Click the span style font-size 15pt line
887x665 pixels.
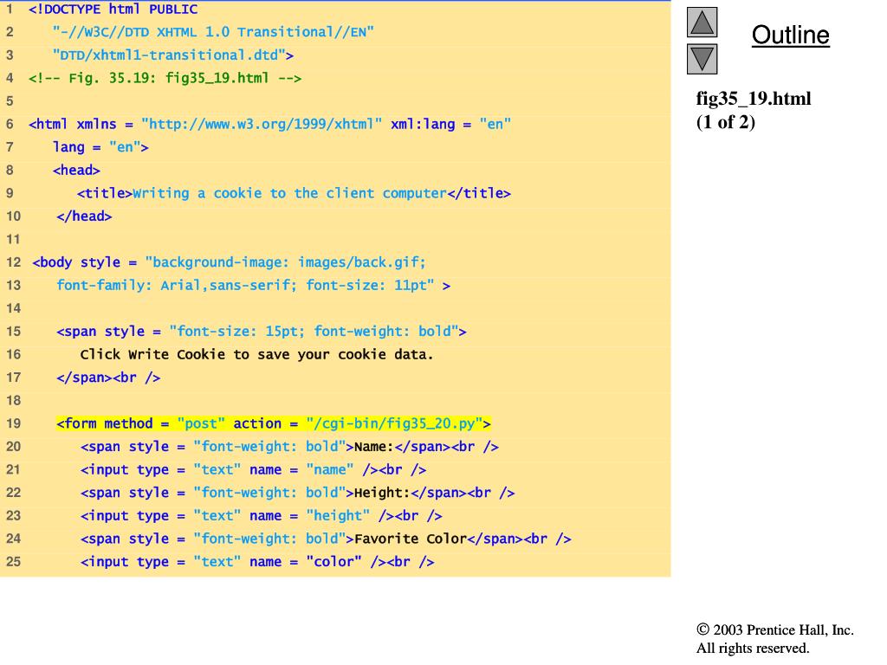tap(262, 332)
